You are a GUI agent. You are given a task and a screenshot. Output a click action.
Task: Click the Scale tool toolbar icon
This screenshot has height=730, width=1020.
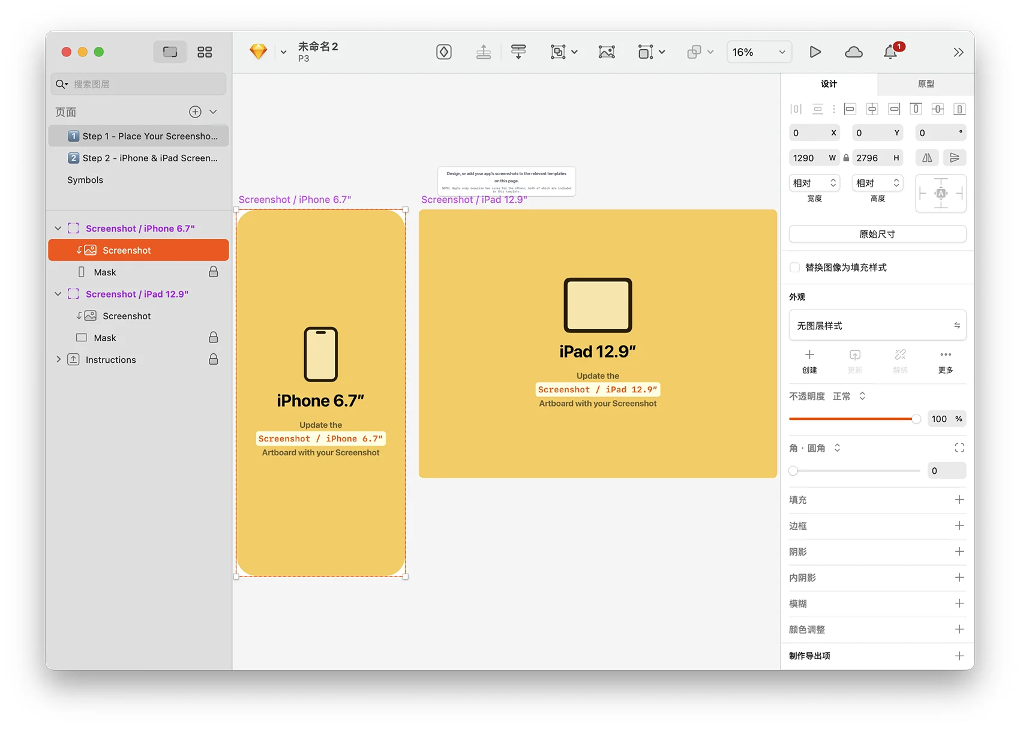point(646,52)
